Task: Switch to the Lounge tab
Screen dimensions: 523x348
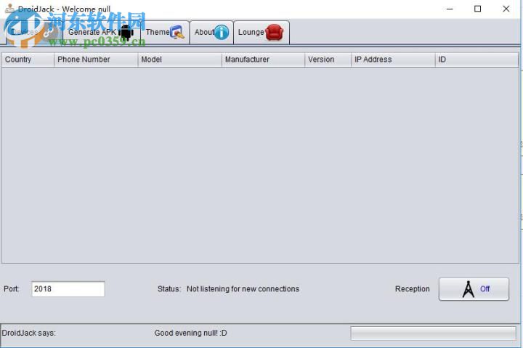Action: pos(261,33)
